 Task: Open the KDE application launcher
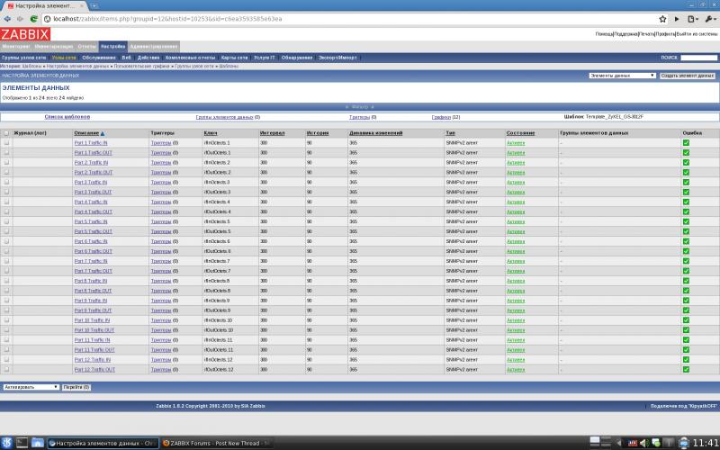(7, 443)
